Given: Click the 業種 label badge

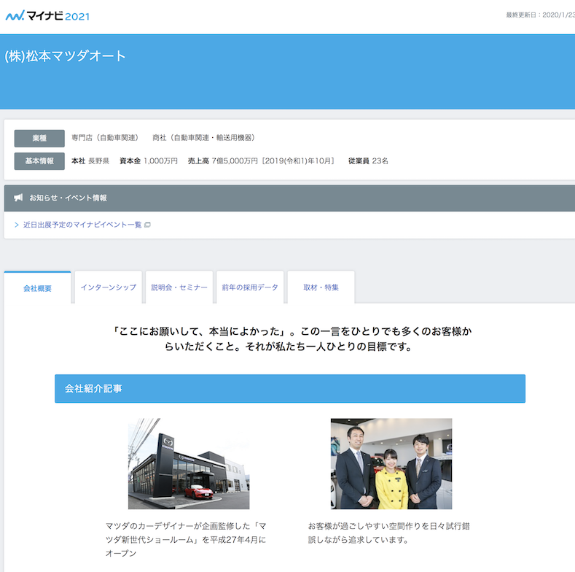Looking at the screenshot, I should tap(39, 138).
